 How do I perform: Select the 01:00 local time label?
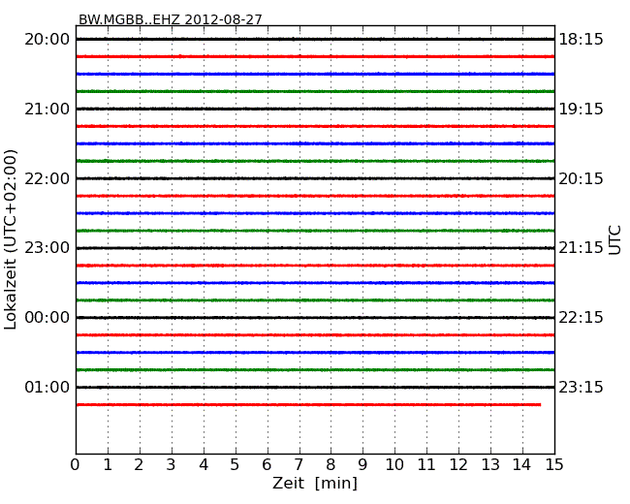tap(47, 387)
